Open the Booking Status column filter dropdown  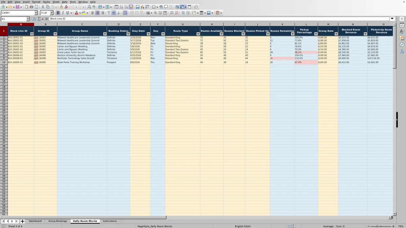point(128,34)
